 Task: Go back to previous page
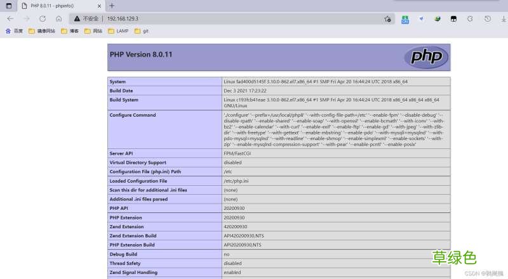coord(10,19)
